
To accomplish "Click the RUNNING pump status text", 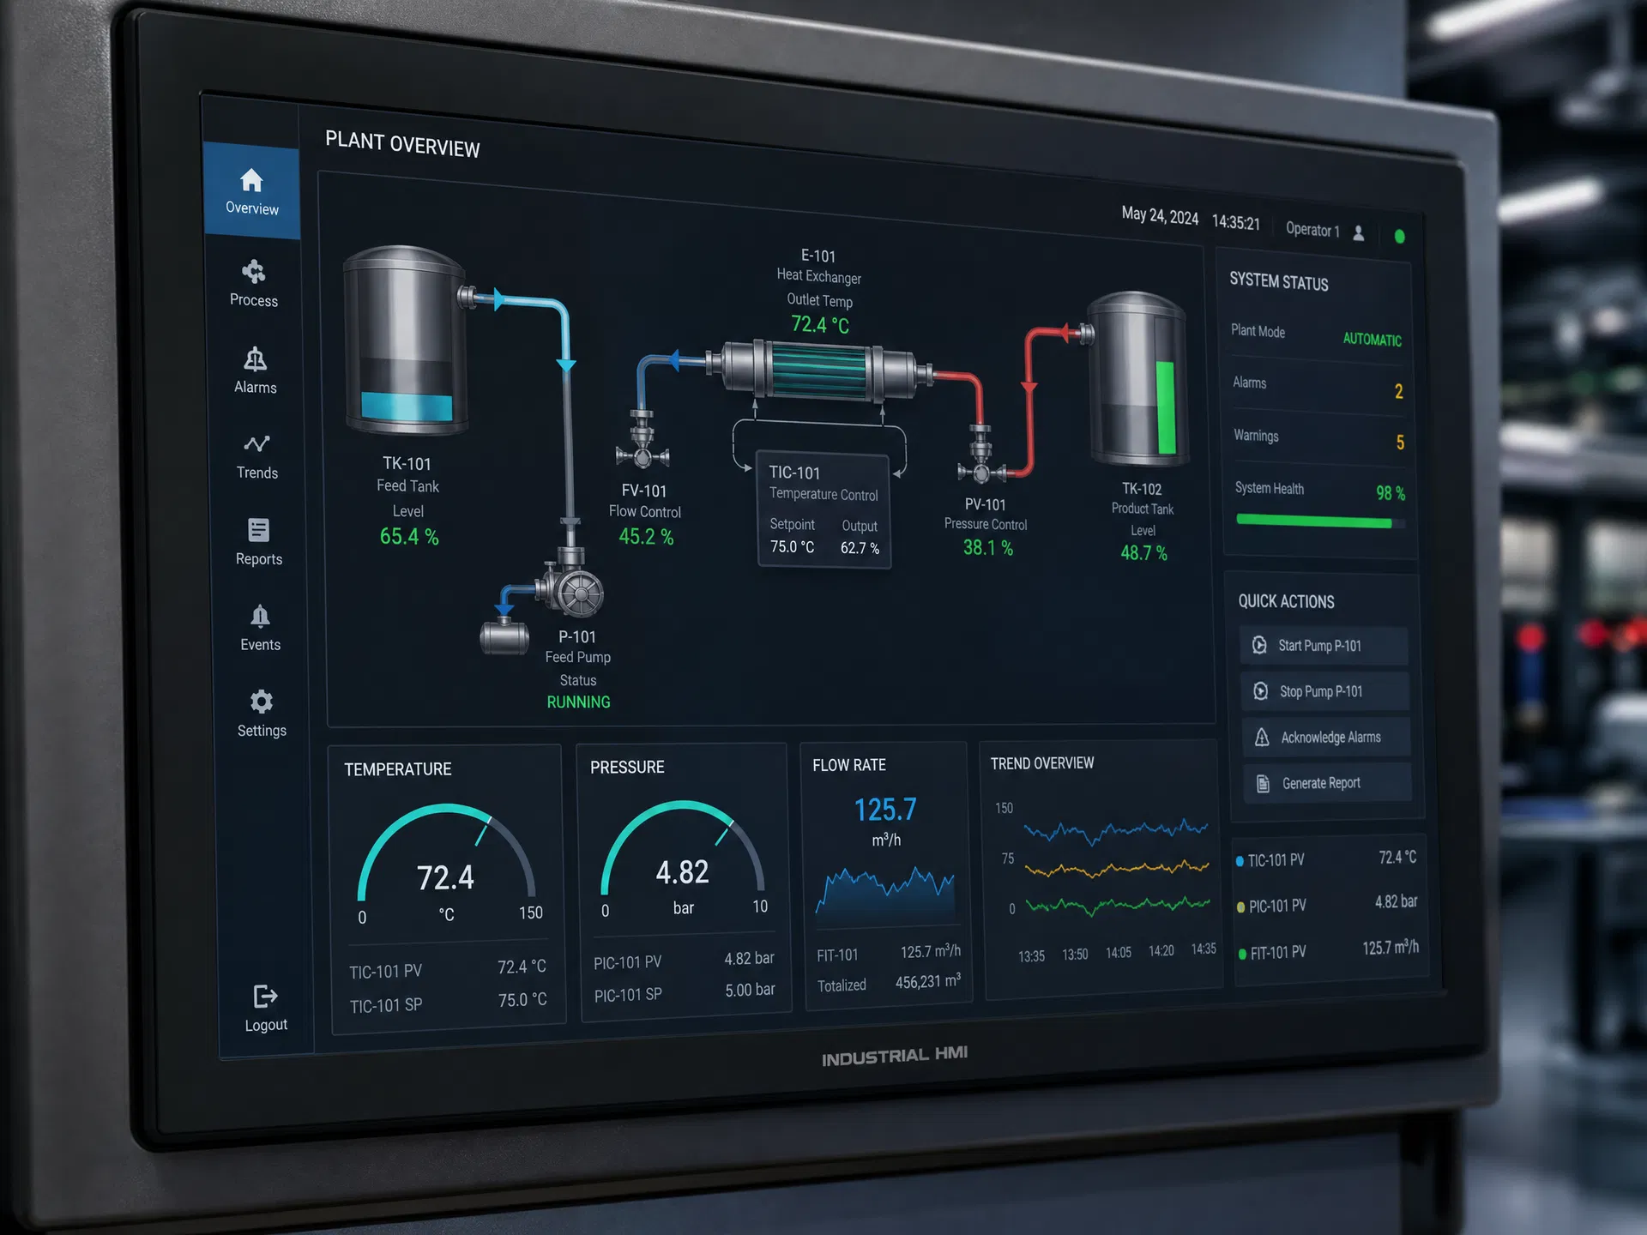I will click(x=579, y=702).
